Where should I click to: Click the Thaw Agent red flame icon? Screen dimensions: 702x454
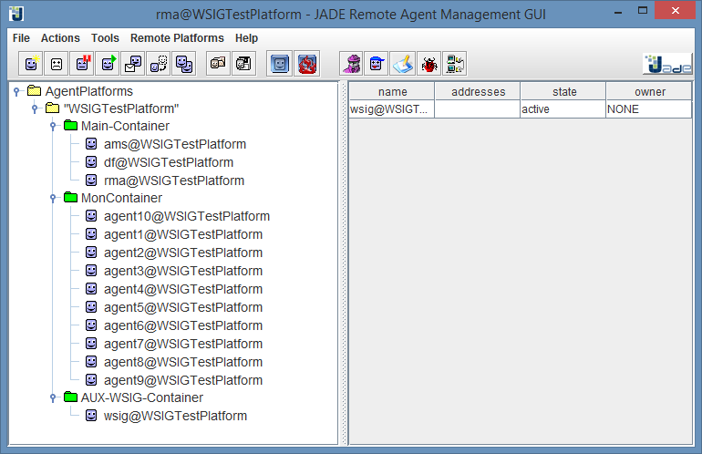[306, 64]
